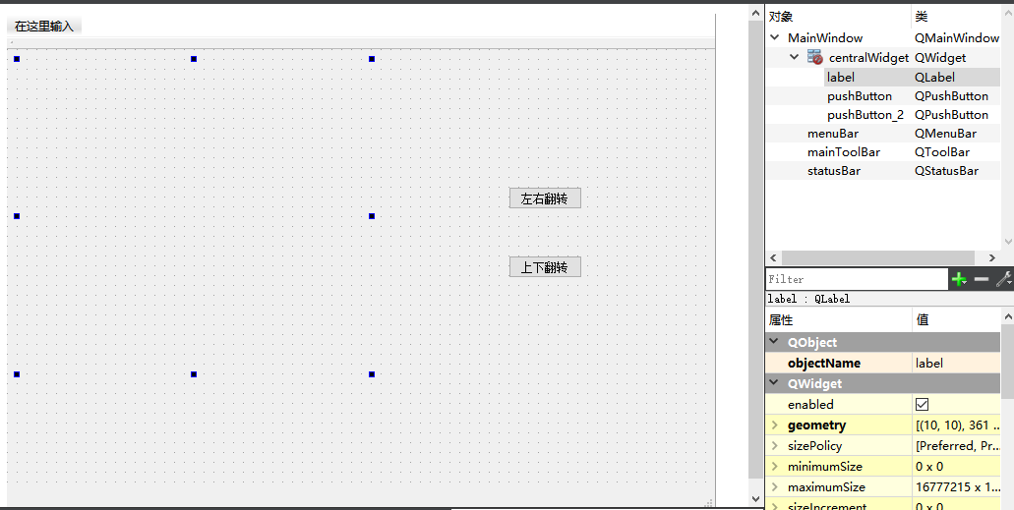
Task: Expand the sizePolicy property
Action: click(774, 446)
